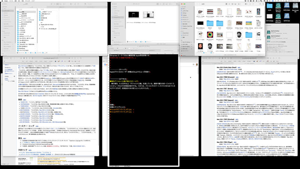Viewport: 300px width, 169px height.
Task: Click the 編集 link beside the 概要 heading
Action: coord(24,100)
